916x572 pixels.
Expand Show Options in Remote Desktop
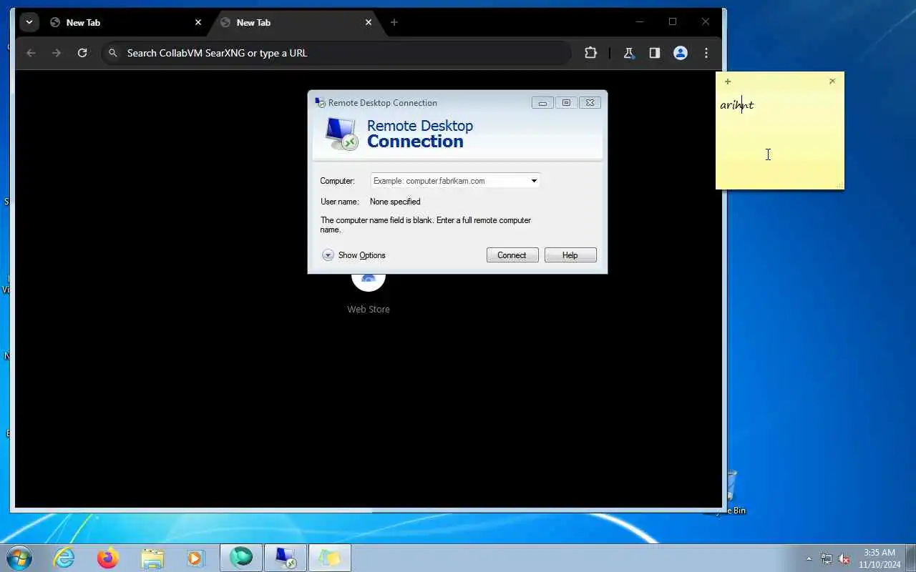click(354, 255)
